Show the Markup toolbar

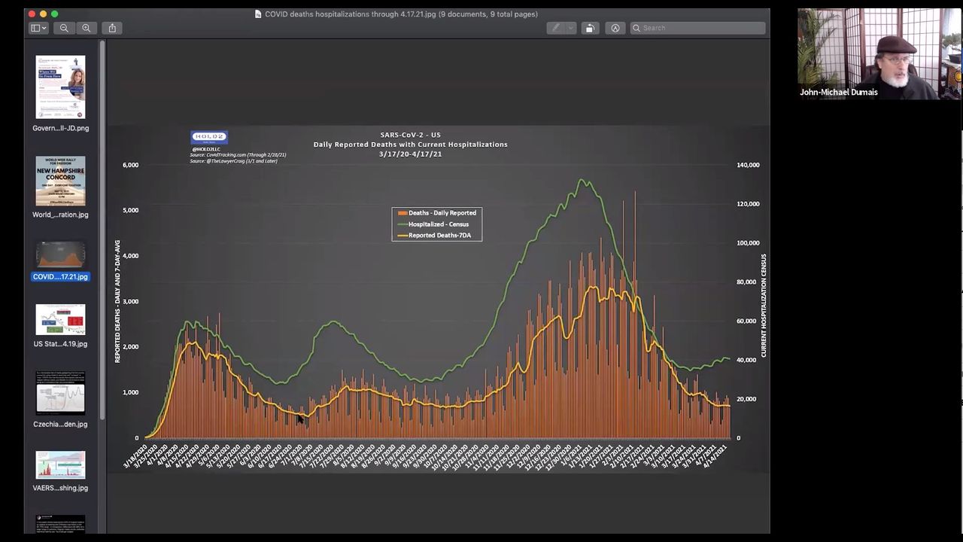tap(615, 28)
